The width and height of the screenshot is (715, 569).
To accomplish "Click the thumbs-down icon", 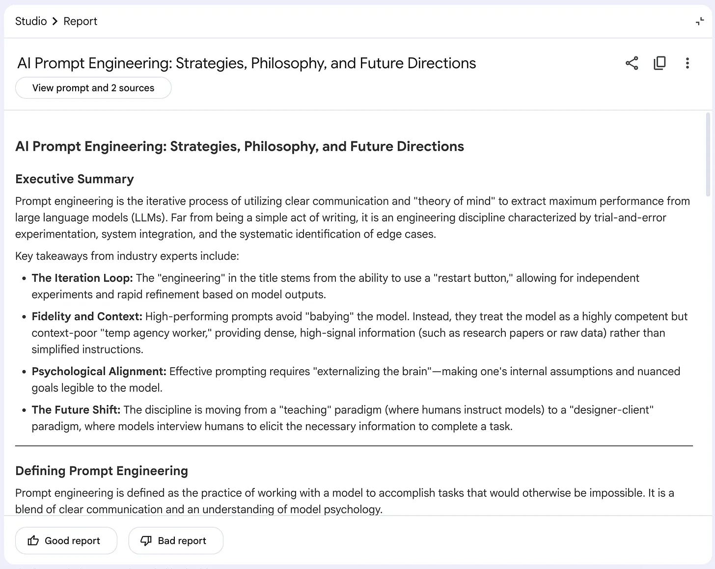I will click(x=146, y=541).
